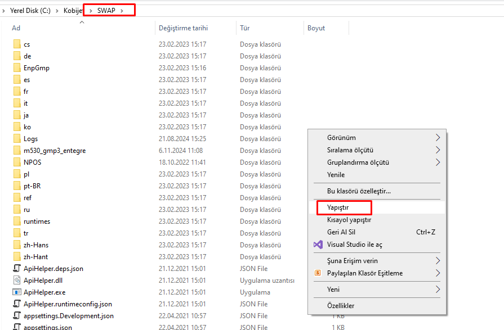The width and height of the screenshot is (504, 330).
Task: Click the EnpGmp date 23.02.2023 15:16
Action: coord(182,67)
